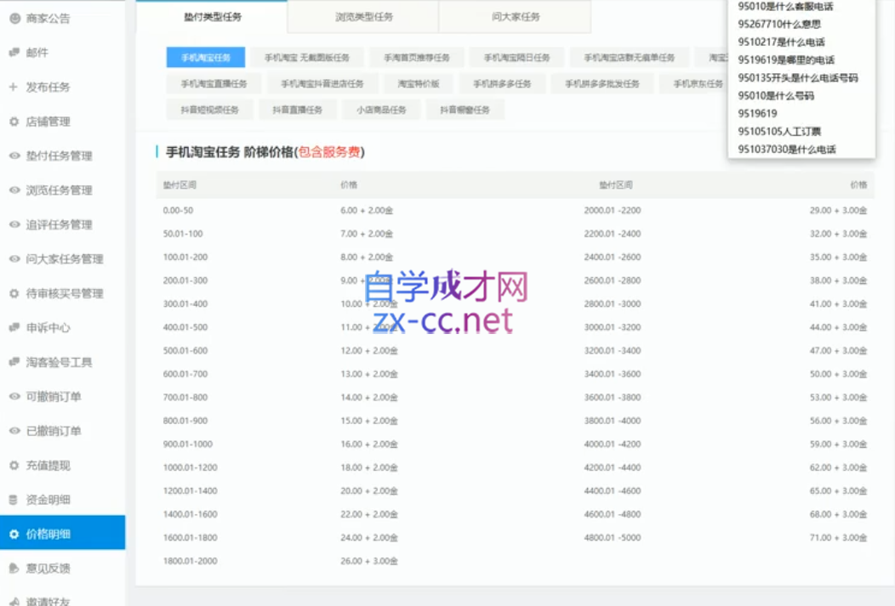Pick suggestion 951037030是什么电话

pyautogui.click(x=787, y=150)
